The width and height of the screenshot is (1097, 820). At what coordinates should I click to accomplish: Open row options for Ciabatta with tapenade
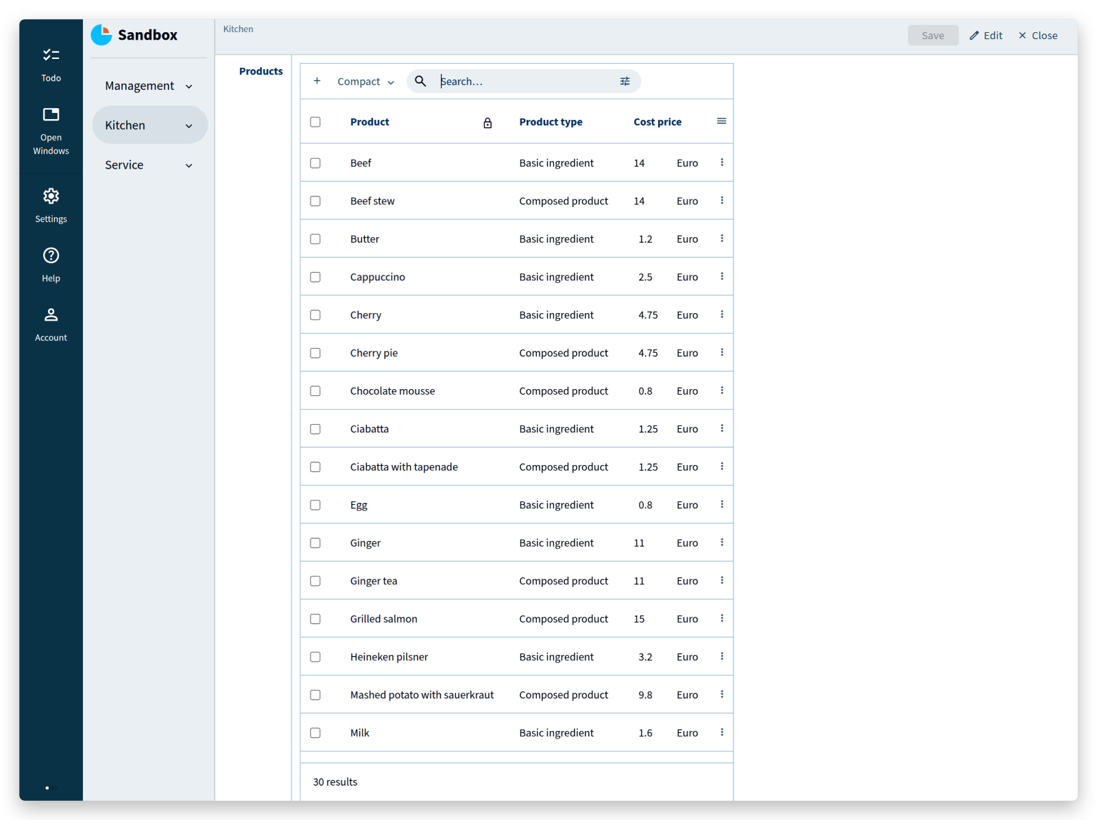tap(722, 467)
